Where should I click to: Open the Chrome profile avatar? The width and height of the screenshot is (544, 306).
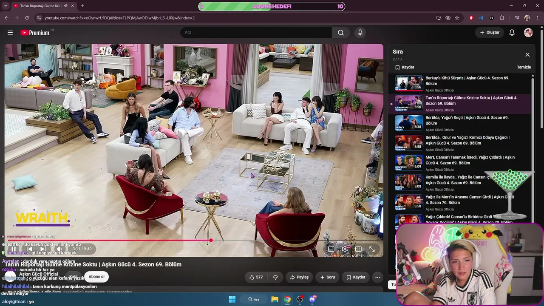click(527, 18)
